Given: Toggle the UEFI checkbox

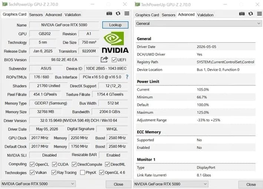Looking at the screenshot, I should click(114, 60).
